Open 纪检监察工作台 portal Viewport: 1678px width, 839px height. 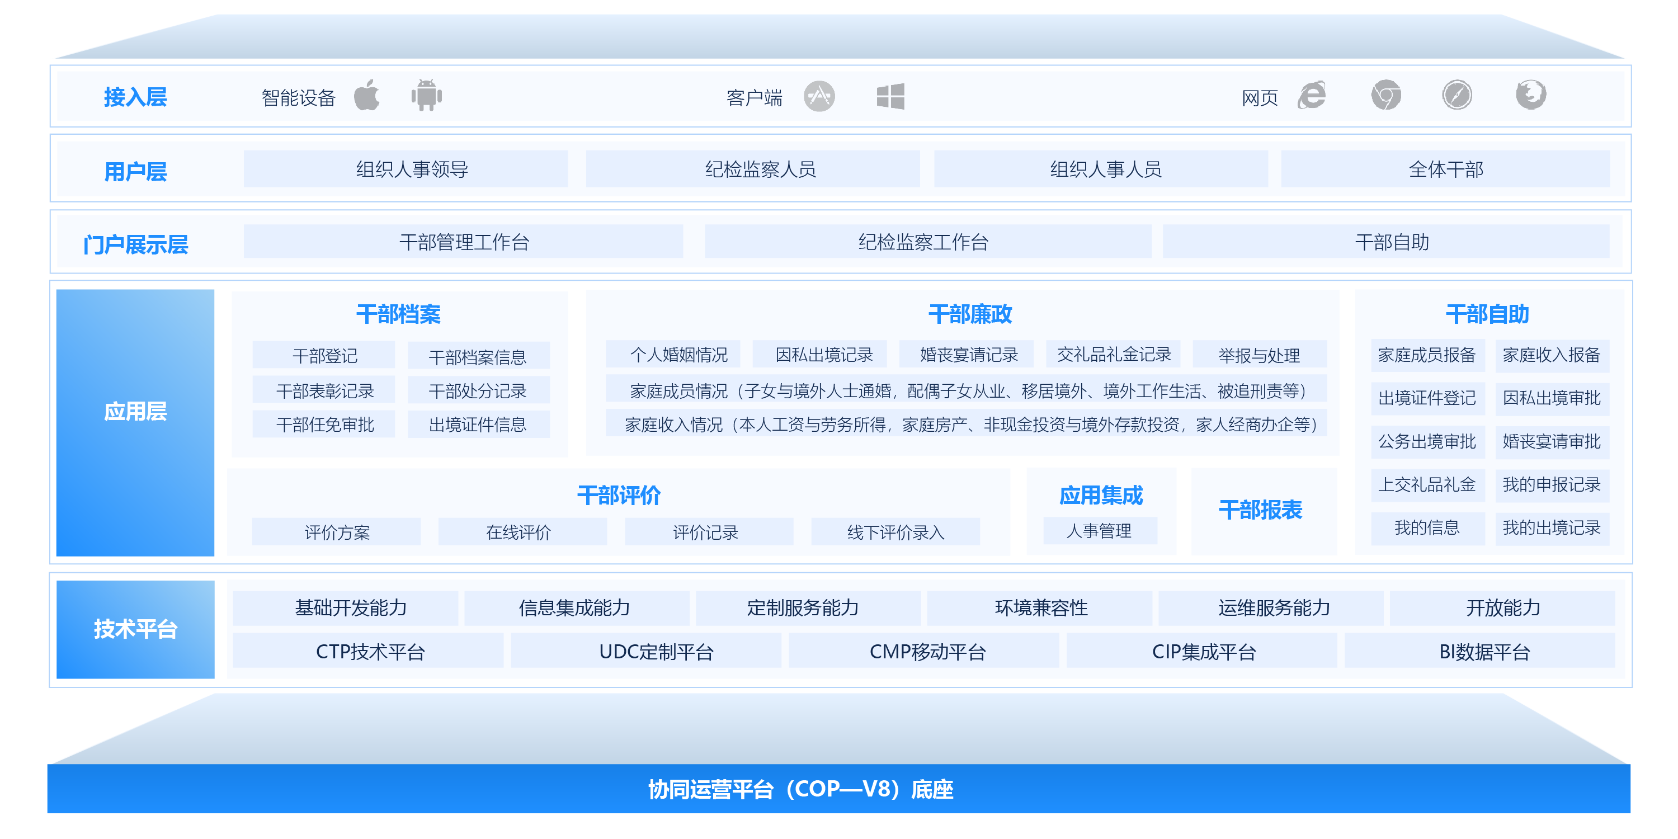click(x=927, y=242)
